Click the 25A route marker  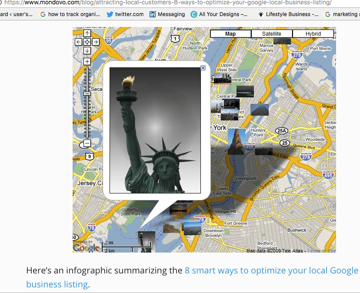pos(281,131)
